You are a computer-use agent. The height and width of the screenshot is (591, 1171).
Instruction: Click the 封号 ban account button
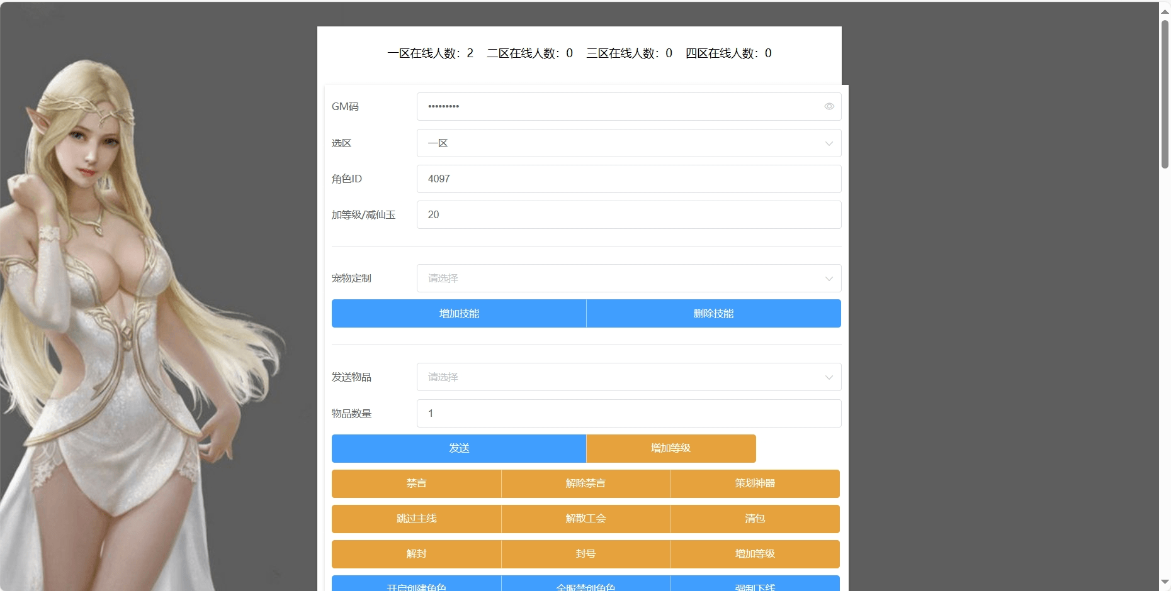585,554
